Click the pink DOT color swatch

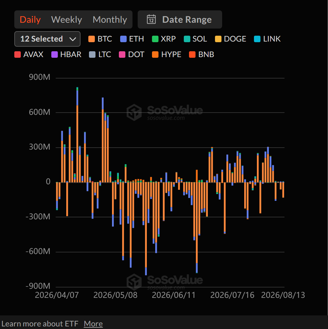coord(122,55)
